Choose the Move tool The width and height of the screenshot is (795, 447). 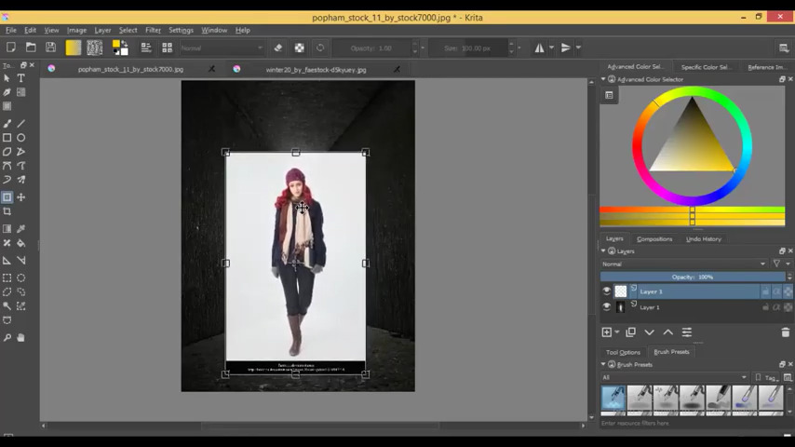pyautogui.click(x=21, y=197)
